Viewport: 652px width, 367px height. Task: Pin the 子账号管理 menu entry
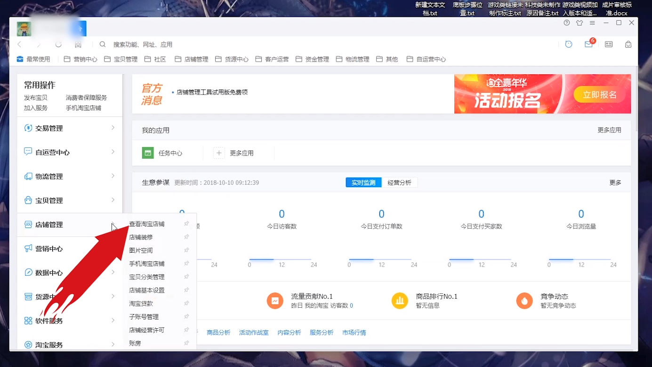click(186, 317)
